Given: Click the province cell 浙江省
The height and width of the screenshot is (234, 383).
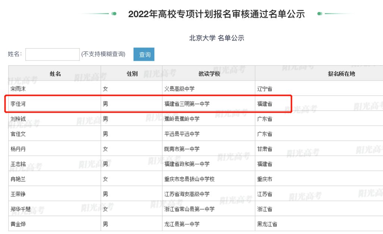Looking at the screenshot, I should [264, 209].
